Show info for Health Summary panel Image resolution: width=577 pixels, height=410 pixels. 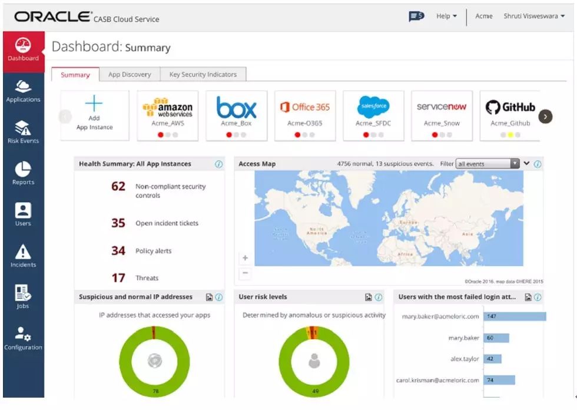tap(218, 164)
